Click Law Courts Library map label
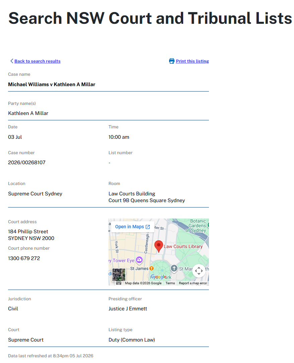 183,247
